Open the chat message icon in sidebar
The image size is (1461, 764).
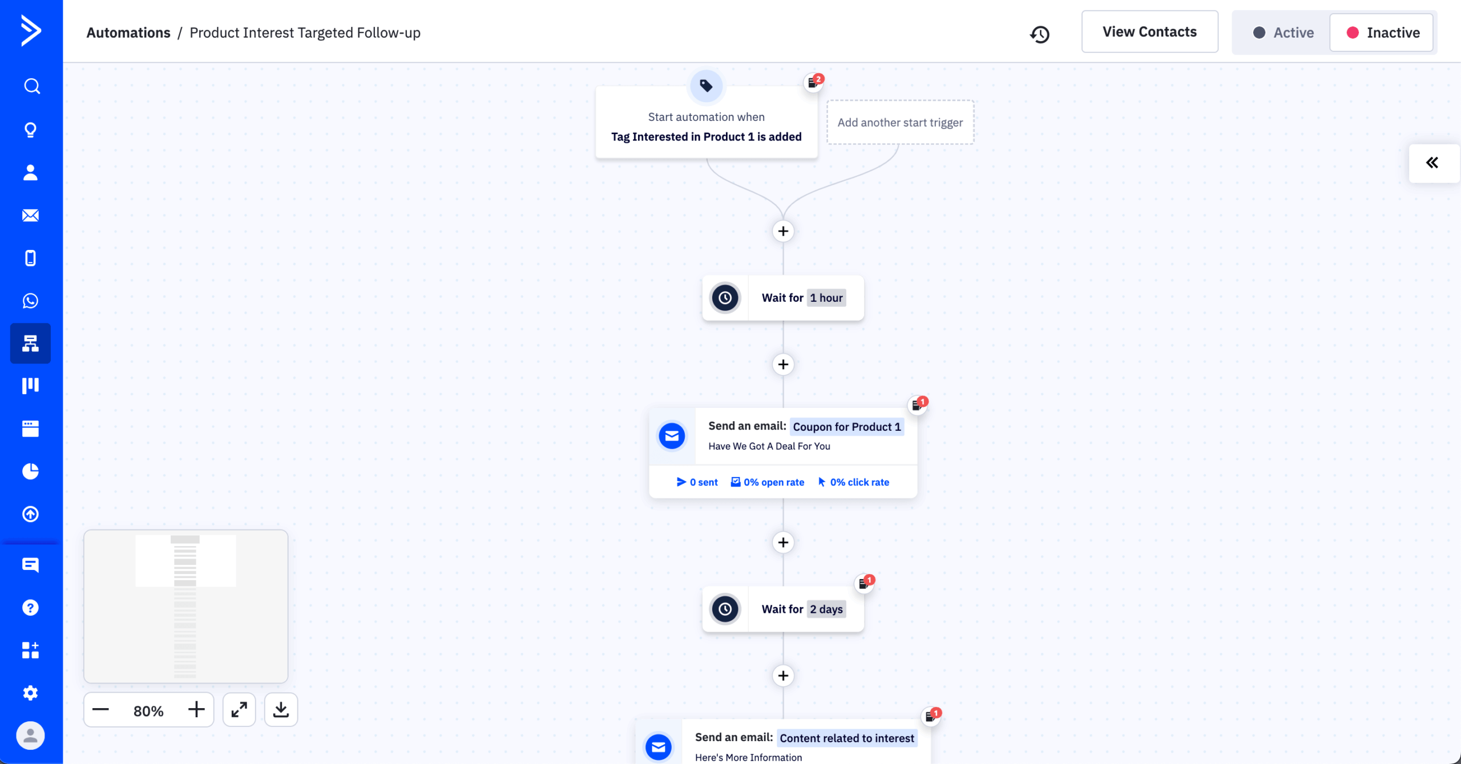[31, 565]
